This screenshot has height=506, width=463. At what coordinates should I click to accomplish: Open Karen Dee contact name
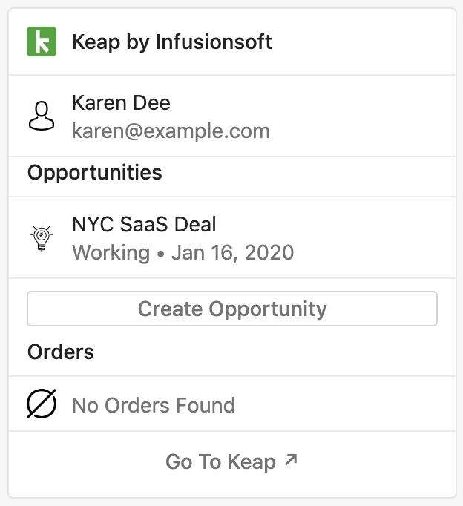[122, 103]
